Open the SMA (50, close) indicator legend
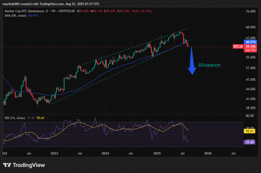This screenshot has height=173, width=261. [x=16, y=16]
